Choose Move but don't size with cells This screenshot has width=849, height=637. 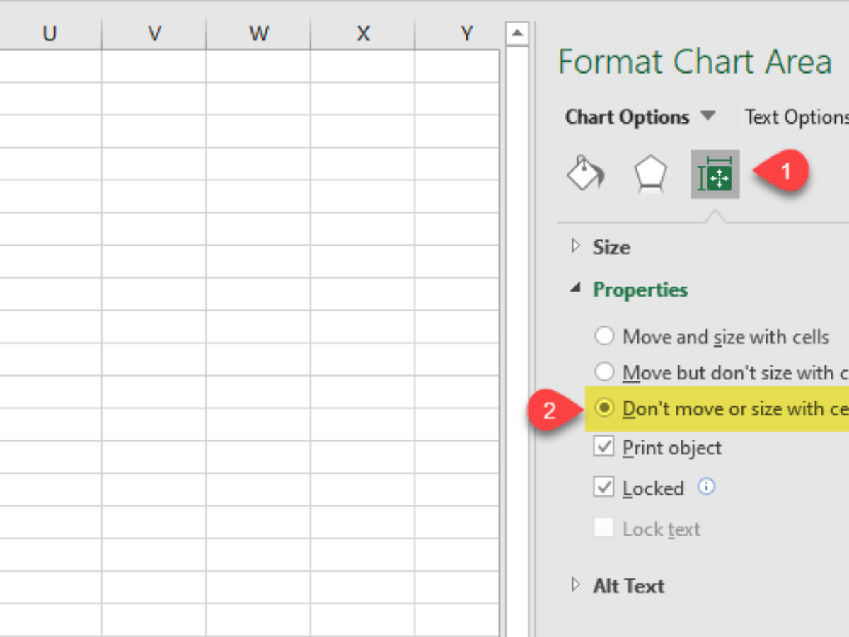coord(604,372)
